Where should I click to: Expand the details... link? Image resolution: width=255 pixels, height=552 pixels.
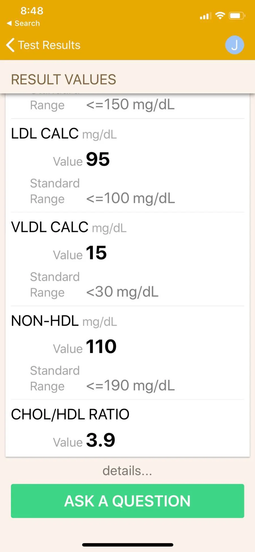[127, 471]
